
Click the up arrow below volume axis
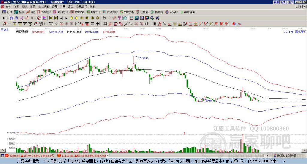click(x=2, y=150)
